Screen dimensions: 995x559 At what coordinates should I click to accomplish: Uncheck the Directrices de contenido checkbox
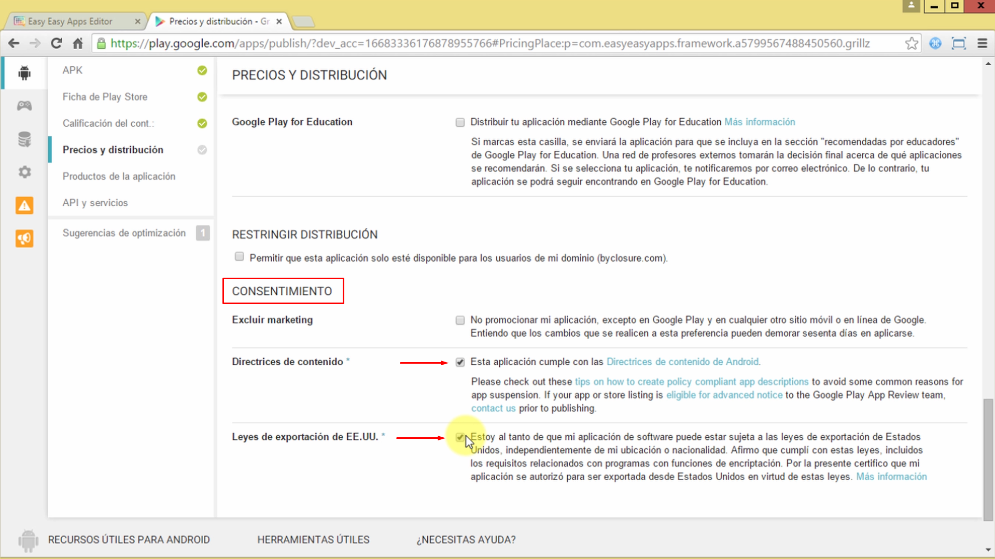click(x=460, y=362)
